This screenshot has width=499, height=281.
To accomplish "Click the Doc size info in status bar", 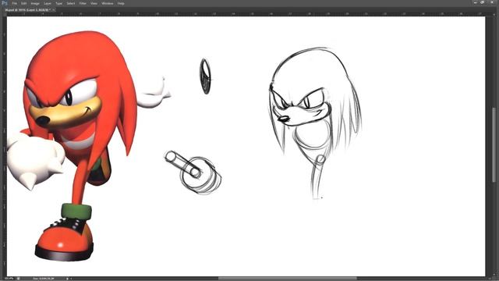I will tap(44, 279).
